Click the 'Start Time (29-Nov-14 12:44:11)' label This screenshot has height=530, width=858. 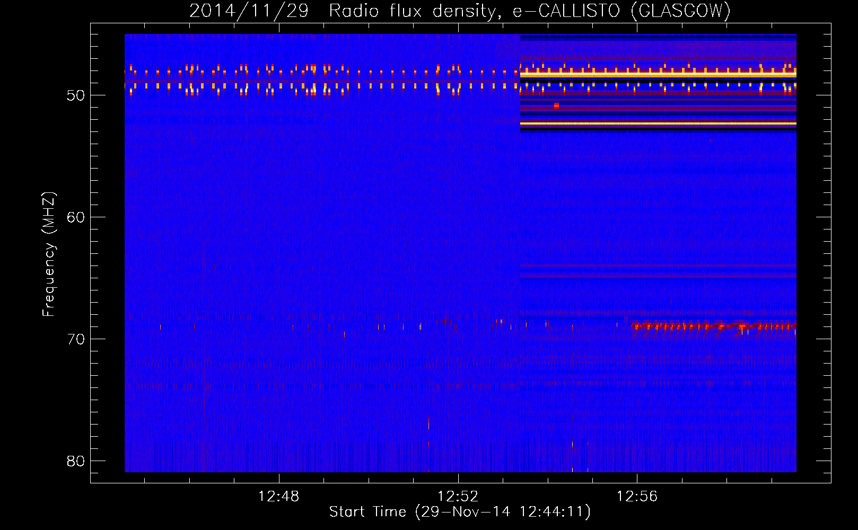click(x=460, y=512)
